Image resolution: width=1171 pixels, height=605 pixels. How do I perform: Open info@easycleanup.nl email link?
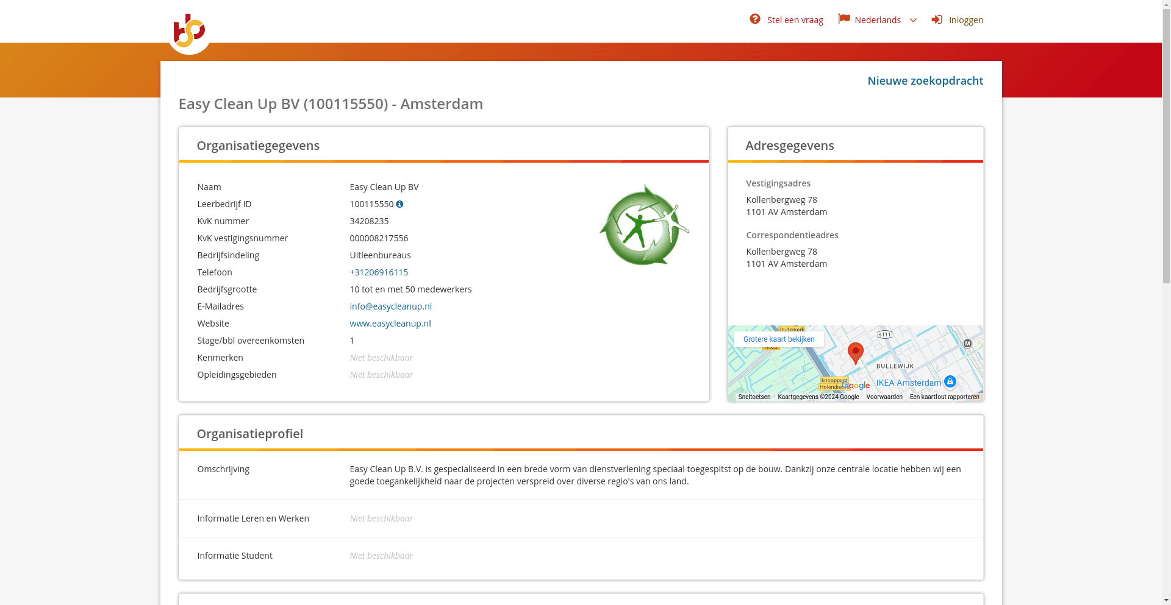click(x=390, y=306)
